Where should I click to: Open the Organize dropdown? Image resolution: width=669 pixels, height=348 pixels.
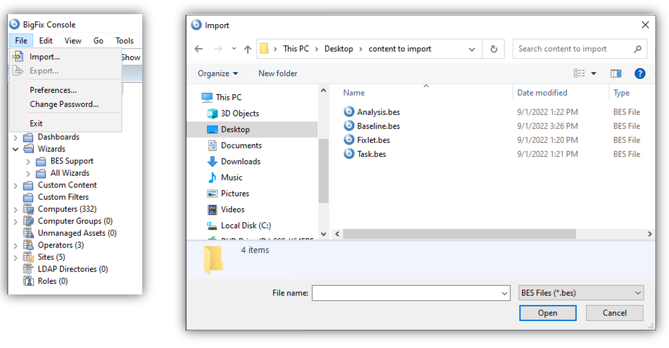pyautogui.click(x=218, y=73)
